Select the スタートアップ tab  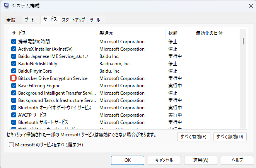(73, 20)
